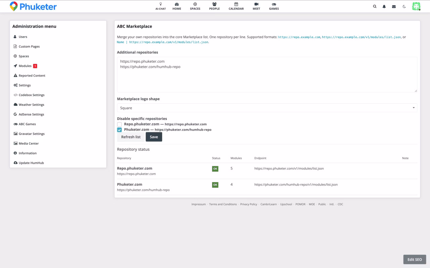Open the Impressum footer link
The height and width of the screenshot is (268, 430).
coord(199,204)
